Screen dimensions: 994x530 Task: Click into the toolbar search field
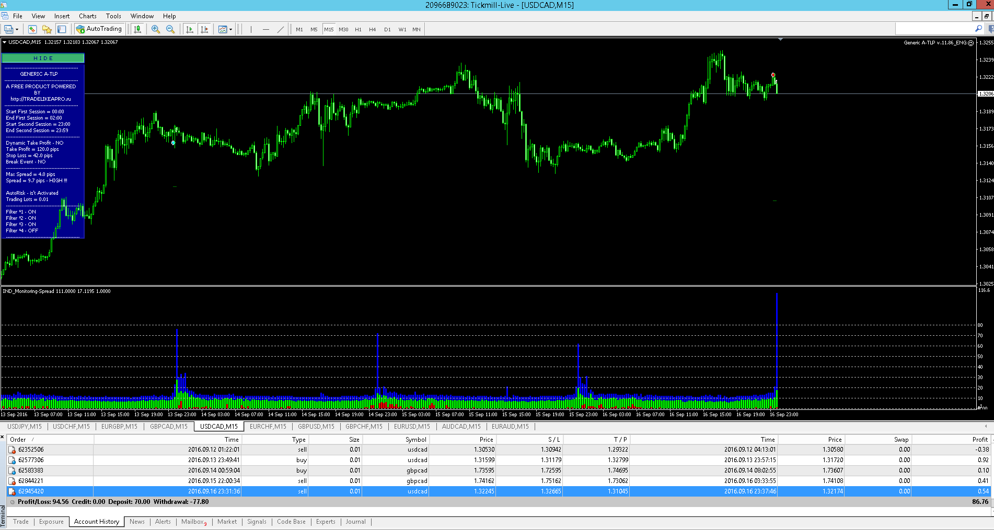coord(934,29)
